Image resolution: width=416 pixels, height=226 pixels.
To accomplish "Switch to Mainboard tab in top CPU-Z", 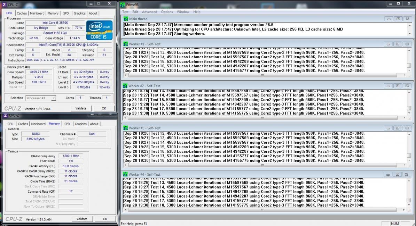I will pos(37,13).
